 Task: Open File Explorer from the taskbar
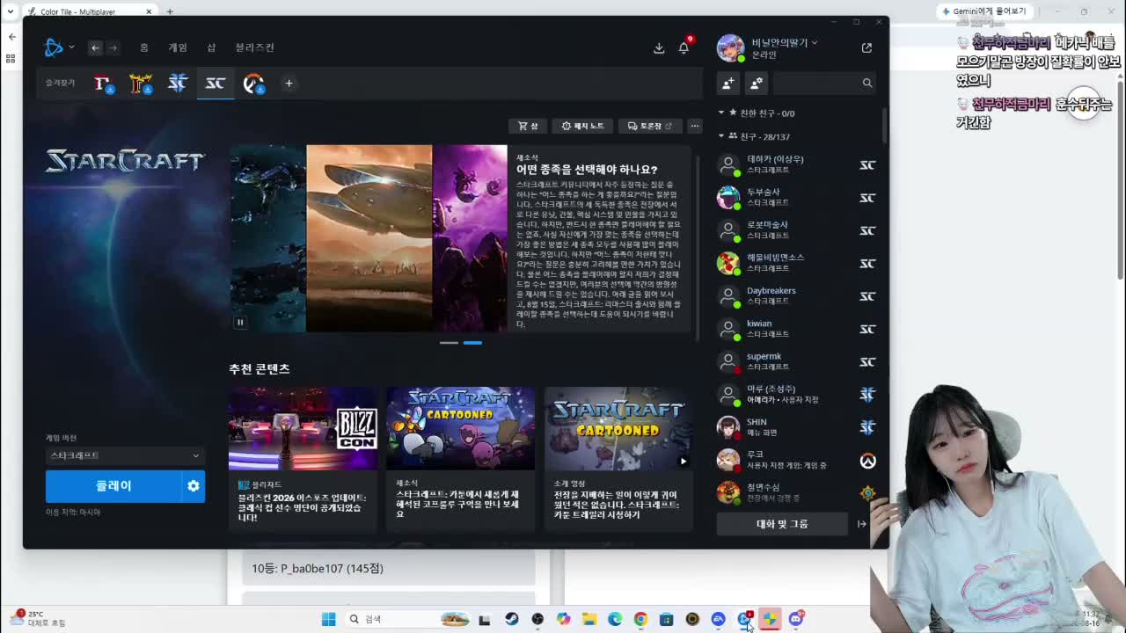(x=589, y=619)
